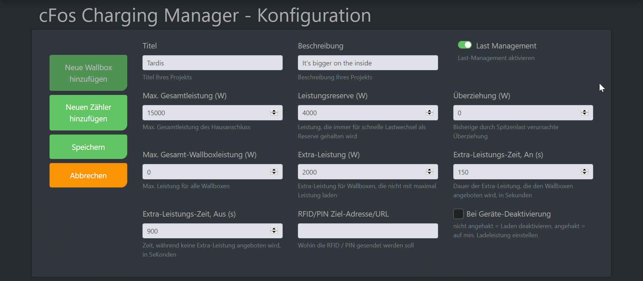643x281 pixels.
Task: Click the Leistungsreserve value field
Action: coord(368,113)
